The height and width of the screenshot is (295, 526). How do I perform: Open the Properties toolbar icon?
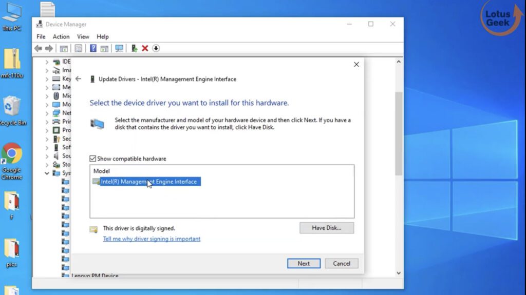79,48
